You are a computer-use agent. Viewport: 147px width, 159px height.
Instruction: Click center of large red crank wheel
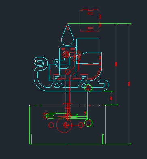tap(66, 125)
